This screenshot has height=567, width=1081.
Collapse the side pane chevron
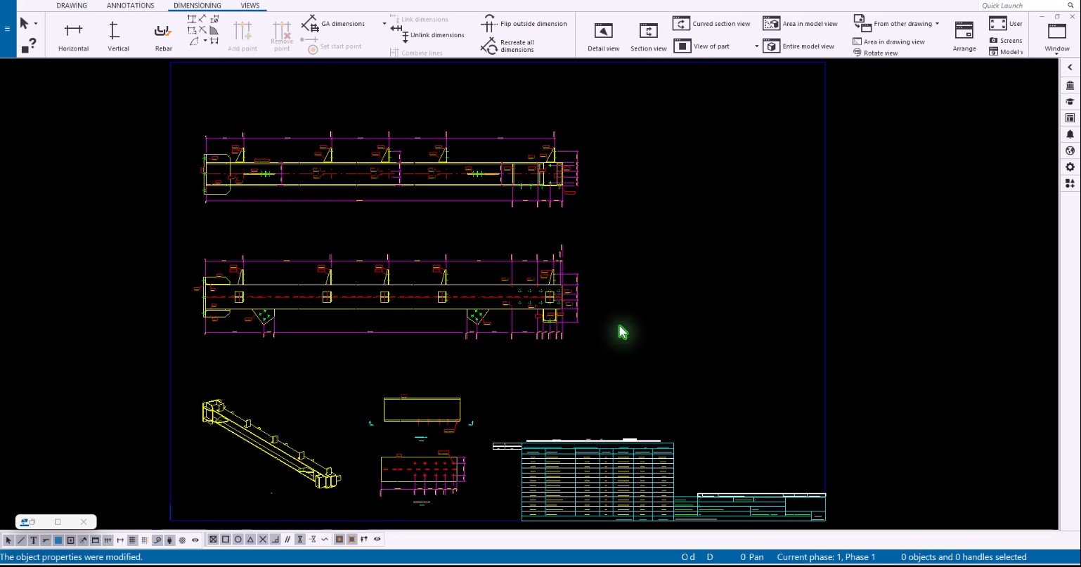pos(1070,67)
